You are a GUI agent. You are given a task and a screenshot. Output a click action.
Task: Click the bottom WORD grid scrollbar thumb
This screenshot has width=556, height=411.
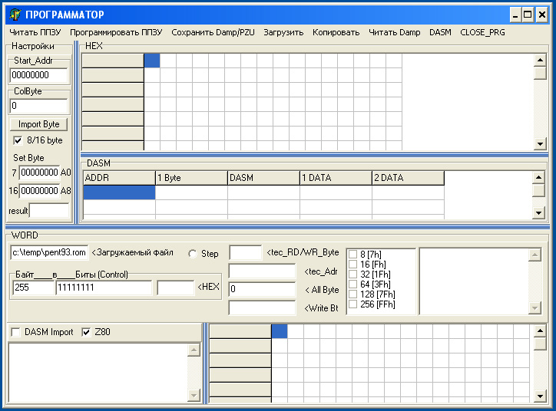coord(540,344)
